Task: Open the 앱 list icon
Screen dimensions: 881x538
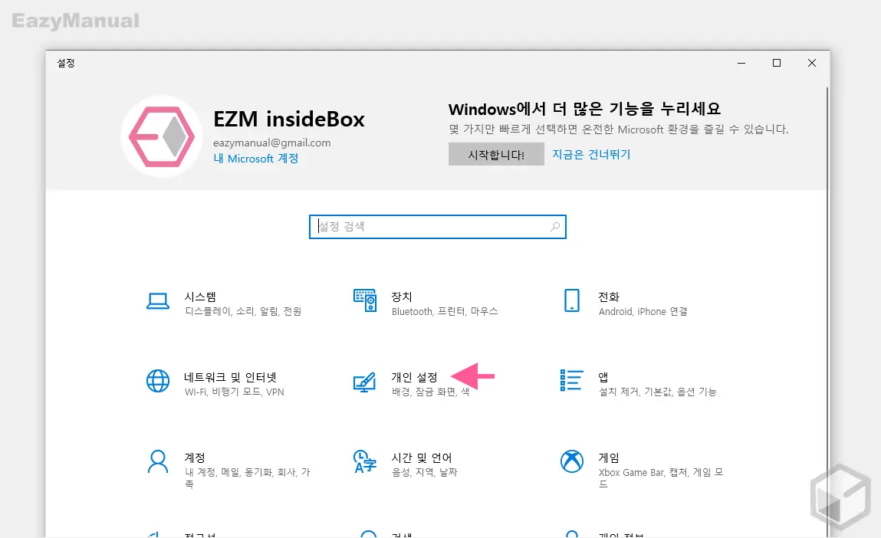Action: [x=571, y=380]
